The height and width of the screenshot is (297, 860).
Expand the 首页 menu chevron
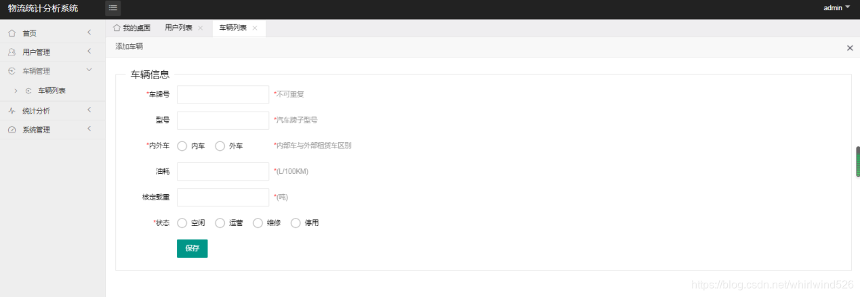(x=89, y=32)
